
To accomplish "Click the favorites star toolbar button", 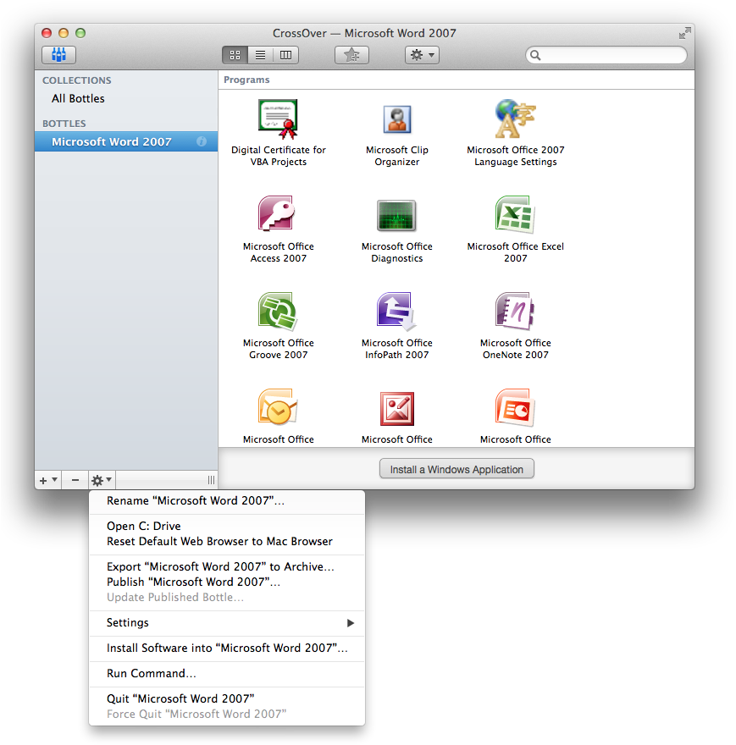I will (351, 55).
